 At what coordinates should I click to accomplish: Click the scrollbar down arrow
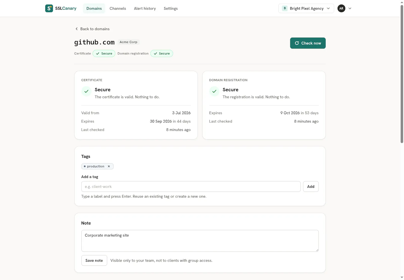(402, 277)
